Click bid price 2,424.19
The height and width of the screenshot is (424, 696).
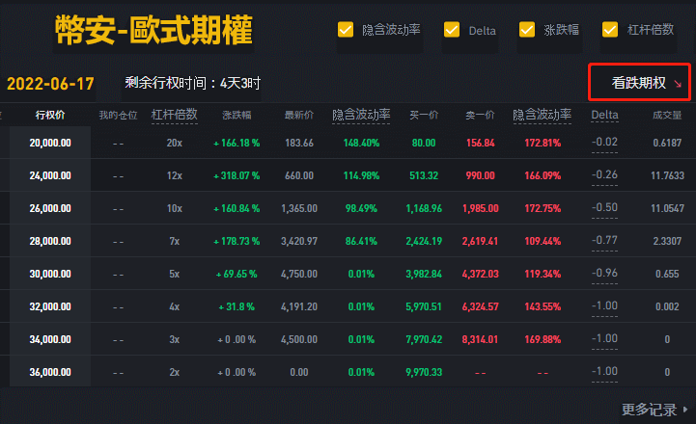click(424, 242)
